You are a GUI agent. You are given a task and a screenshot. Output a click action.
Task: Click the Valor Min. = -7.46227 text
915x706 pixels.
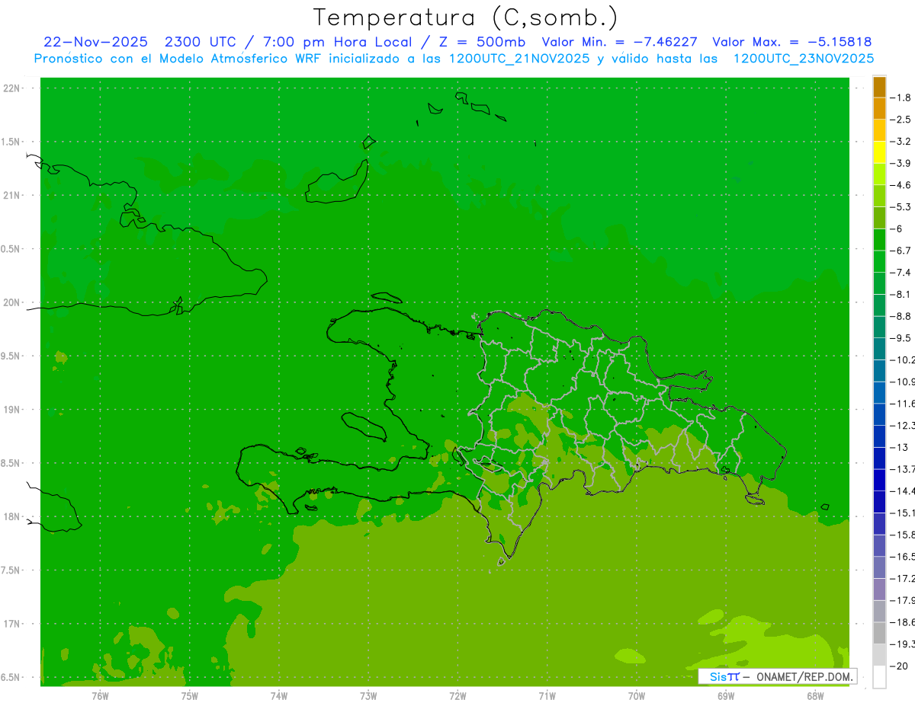(619, 42)
